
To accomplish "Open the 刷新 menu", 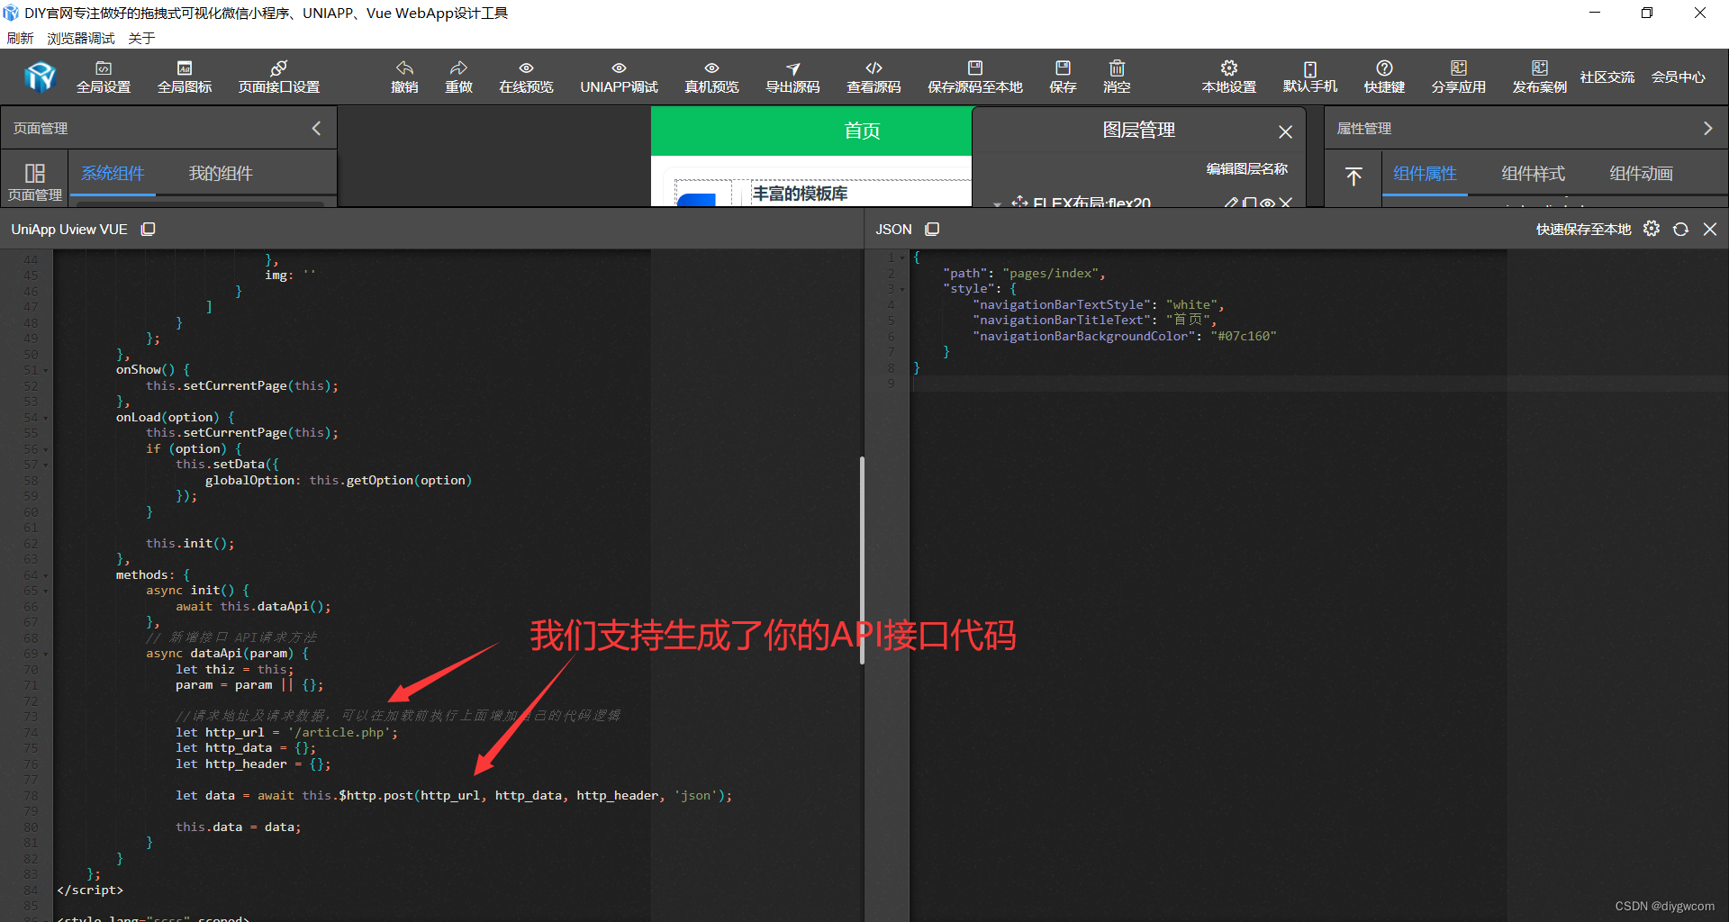I will 20,38.
